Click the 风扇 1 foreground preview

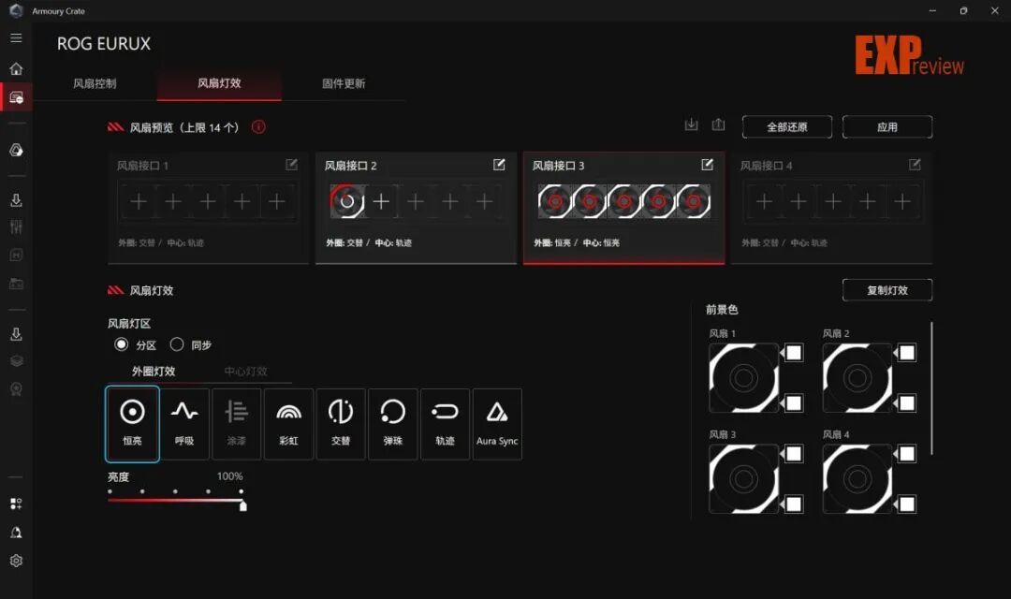click(x=743, y=378)
